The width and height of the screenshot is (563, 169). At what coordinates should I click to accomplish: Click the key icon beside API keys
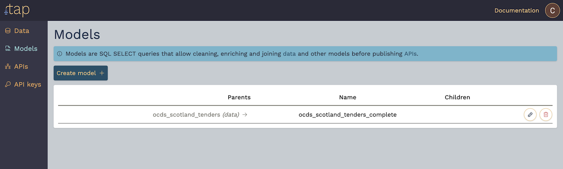tap(7, 84)
